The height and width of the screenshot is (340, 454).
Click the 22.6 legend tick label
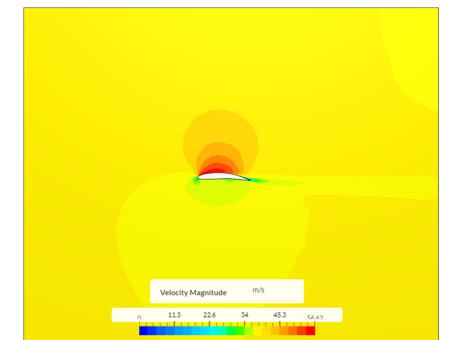209,315
